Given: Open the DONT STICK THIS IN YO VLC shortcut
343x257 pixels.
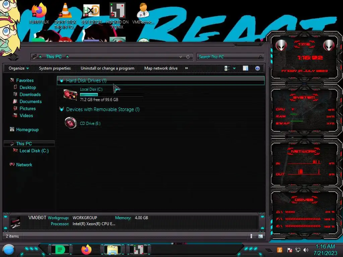Looking at the screenshot, I should [x=65, y=15].
